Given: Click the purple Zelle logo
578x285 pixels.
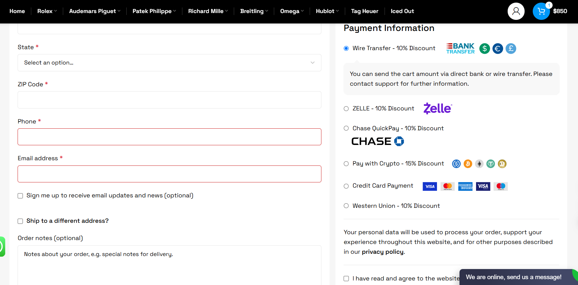Looking at the screenshot, I should 438,108.
